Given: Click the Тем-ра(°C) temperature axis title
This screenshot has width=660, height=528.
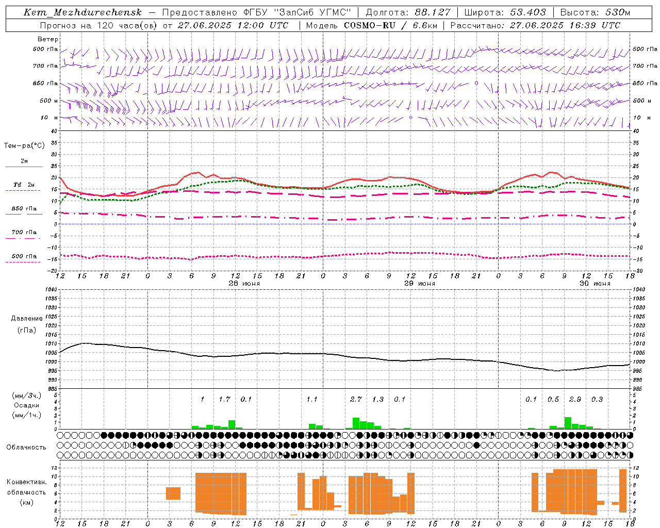Looking at the screenshot, I should pos(24,145).
